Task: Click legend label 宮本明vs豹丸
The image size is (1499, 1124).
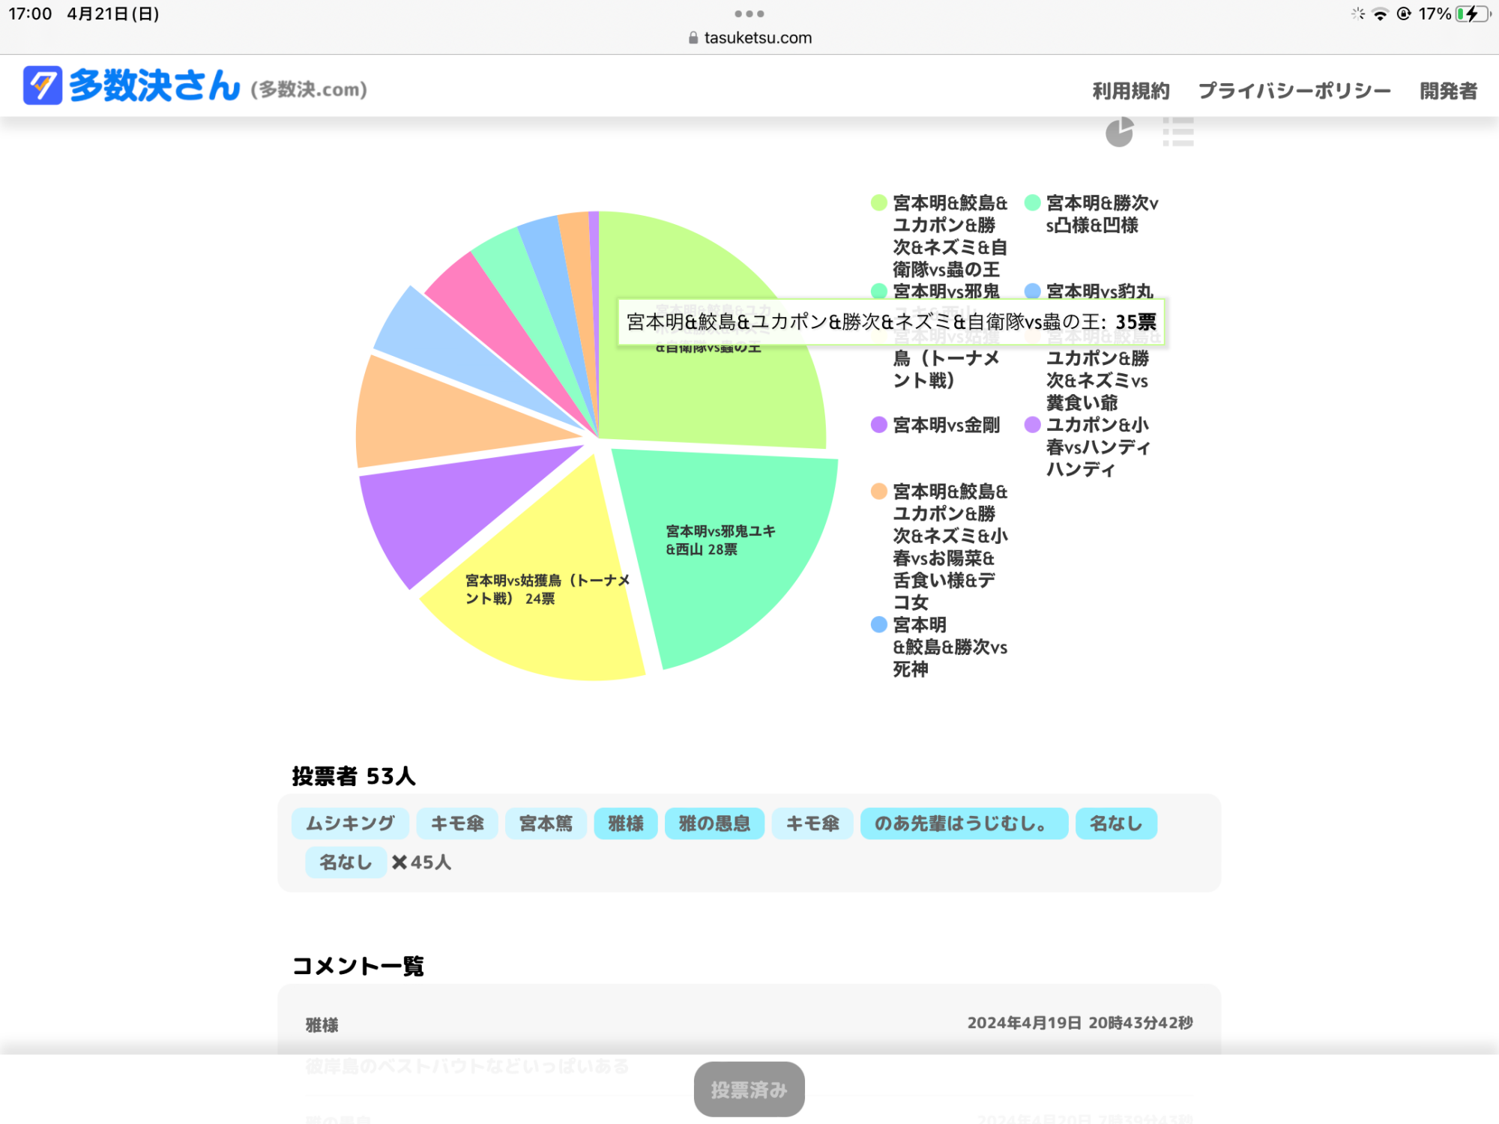Action: click(1100, 291)
